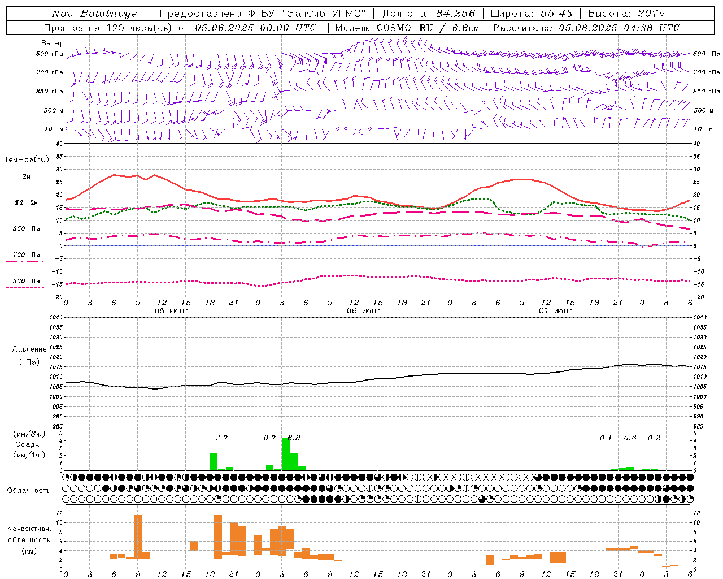The height and width of the screenshot is (579, 723).
Task: Click 'Прогноз на 120 часа(ов)' forecast line
Action: (x=180, y=28)
